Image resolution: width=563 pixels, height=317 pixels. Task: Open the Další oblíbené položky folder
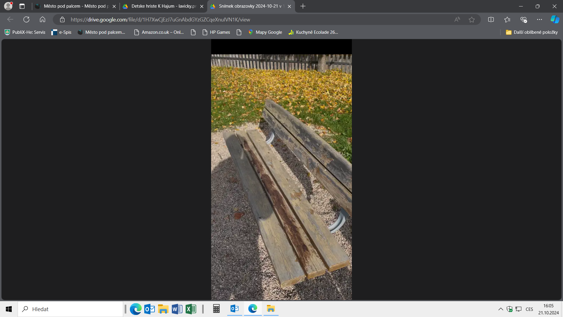(x=532, y=32)
